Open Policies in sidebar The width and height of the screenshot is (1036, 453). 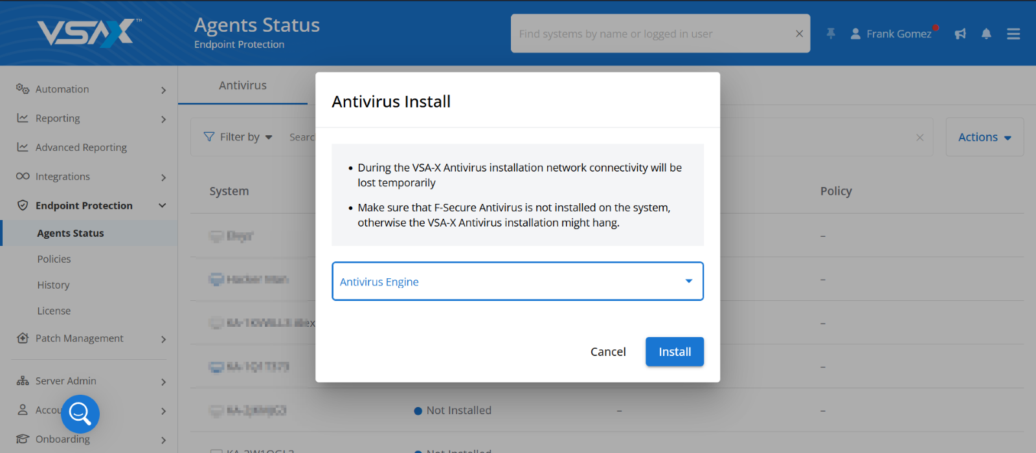[x=54, y=259]
